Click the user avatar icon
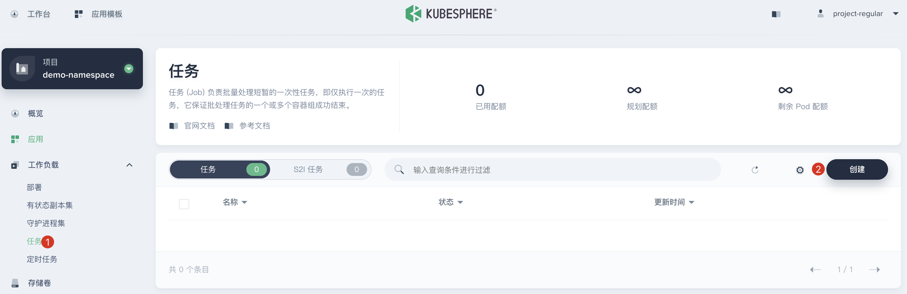This screenshot has width=907, height=294. pyautogui.click(x=820, y=13)
